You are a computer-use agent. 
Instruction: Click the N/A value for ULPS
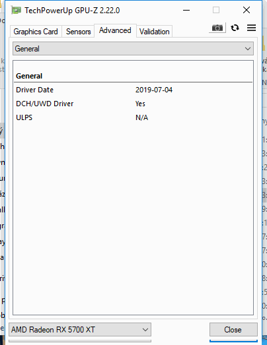[141, 117]
